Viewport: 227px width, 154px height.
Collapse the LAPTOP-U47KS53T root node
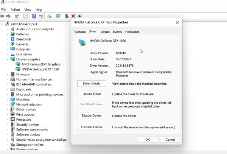2,24
